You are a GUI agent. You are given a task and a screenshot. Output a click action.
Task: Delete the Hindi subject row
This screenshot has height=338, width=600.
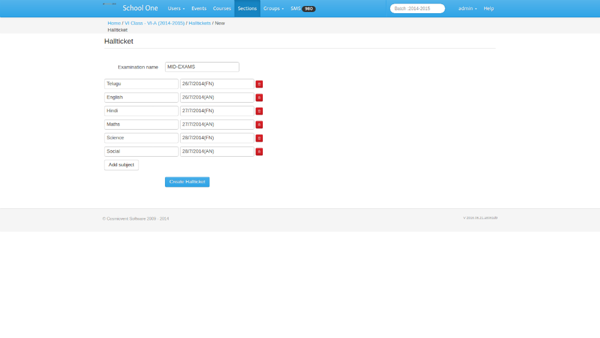pos(259,111)
